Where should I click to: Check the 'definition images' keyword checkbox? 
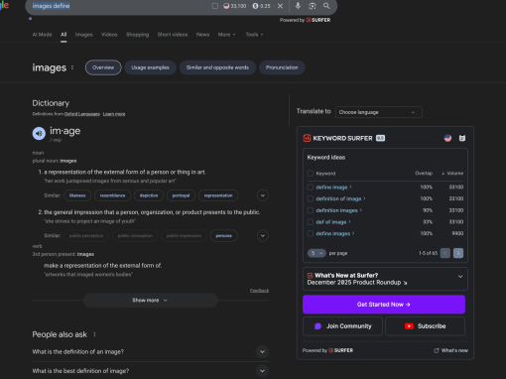(x=311, y=210)
